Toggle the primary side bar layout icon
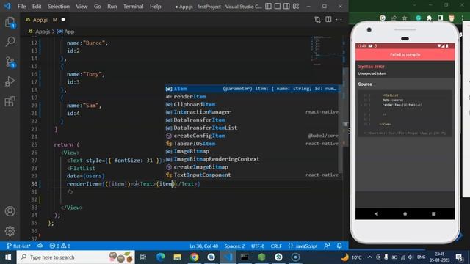 click(x=268, y=7)
